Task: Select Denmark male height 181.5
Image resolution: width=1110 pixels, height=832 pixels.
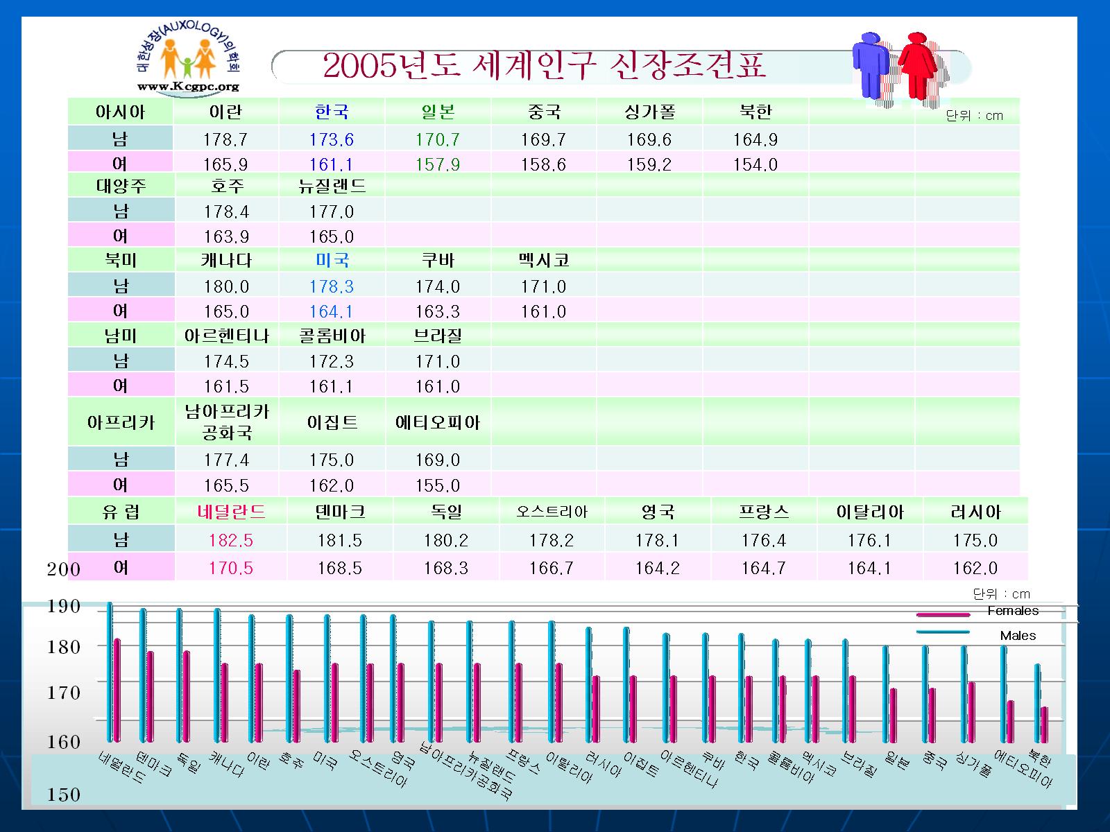Action: [340, 540]
